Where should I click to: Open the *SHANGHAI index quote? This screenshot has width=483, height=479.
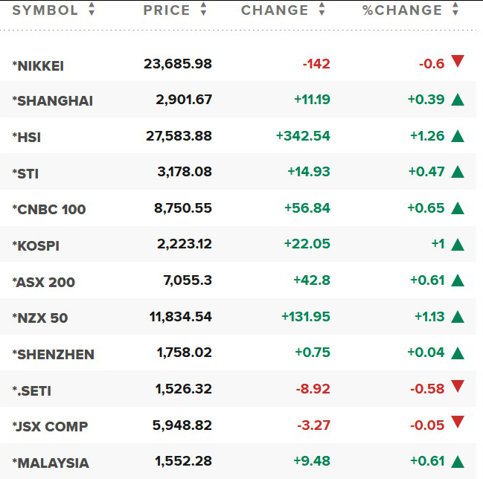52,101
